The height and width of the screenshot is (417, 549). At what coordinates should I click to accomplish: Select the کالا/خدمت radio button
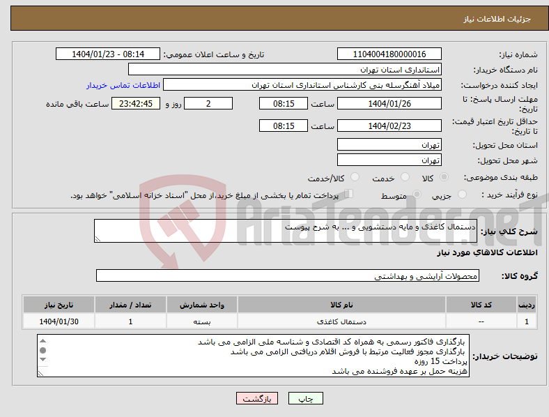point(355,177)
